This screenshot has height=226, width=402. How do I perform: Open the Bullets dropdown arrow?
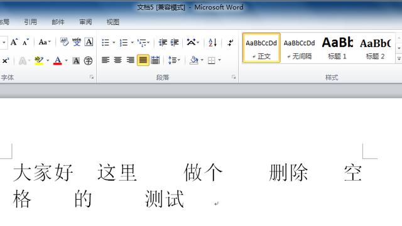click(x=114, y=42)
